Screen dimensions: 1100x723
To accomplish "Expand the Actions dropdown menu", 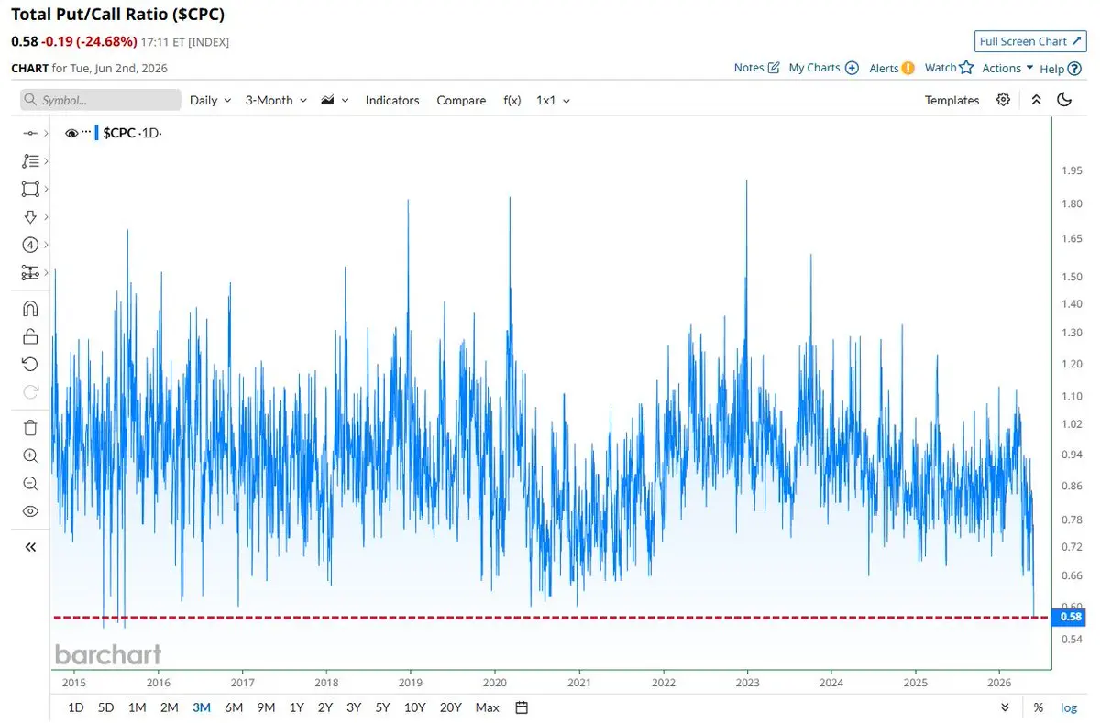I will [1007, 68].
